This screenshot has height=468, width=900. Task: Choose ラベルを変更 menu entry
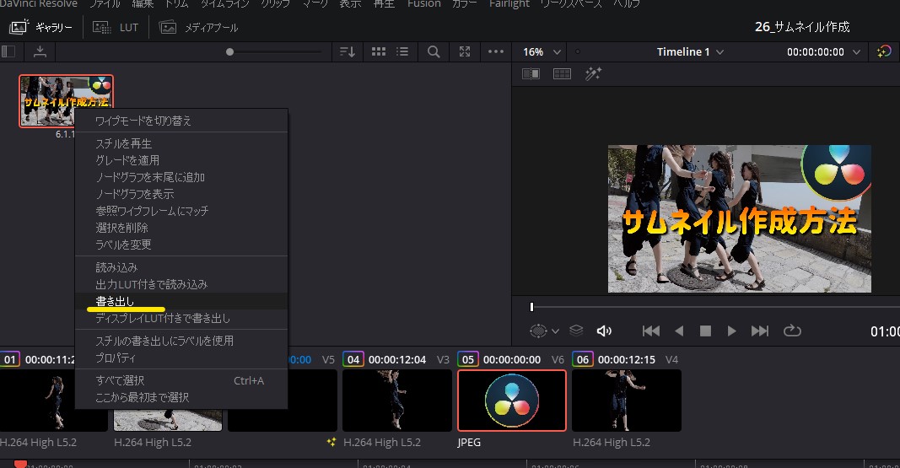coord(181,245)
